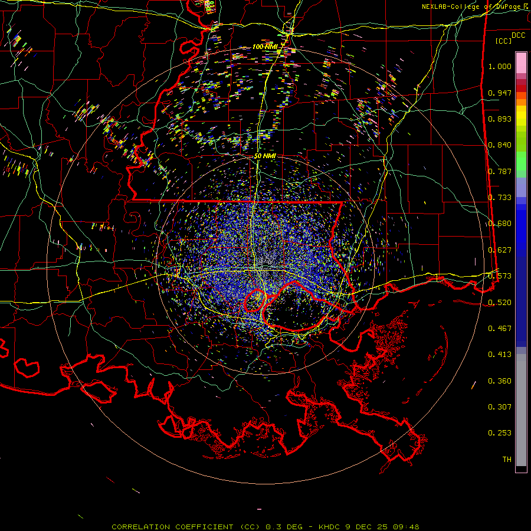The image size is (531, 531).
Task: Click the 0.520 scale value
Action: [500, 303]
